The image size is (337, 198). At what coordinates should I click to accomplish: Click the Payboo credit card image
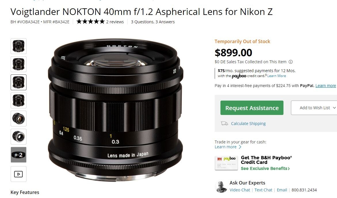point(226,163)
